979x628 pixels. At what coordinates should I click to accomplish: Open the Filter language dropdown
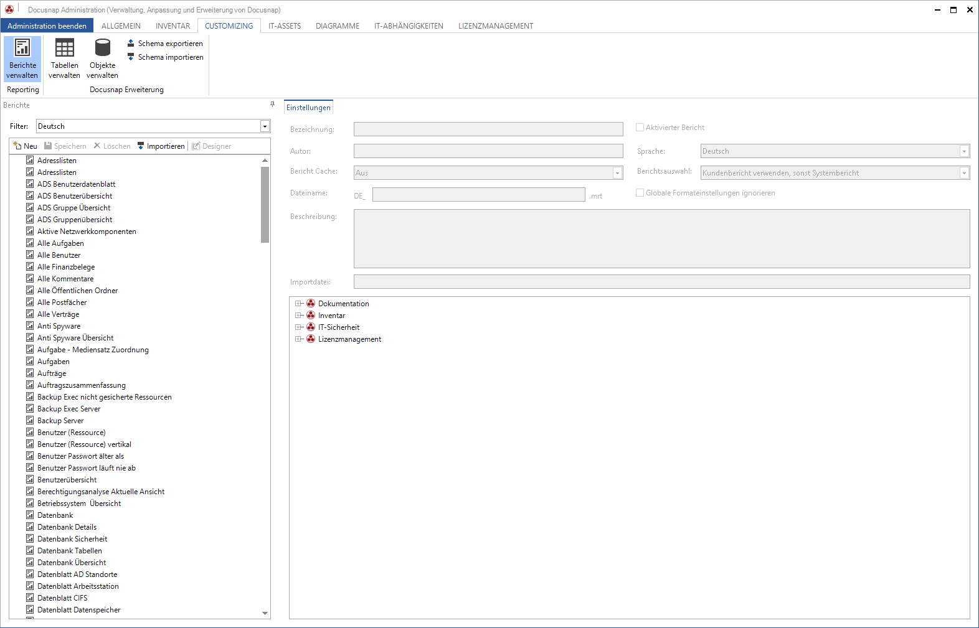[x=265, y=126]
